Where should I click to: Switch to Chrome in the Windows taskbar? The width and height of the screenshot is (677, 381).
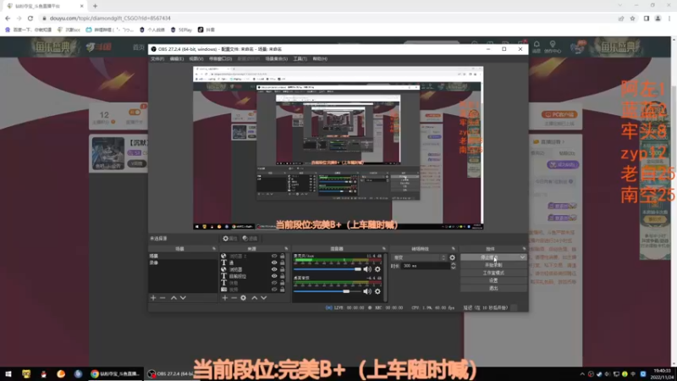(x=115, y=374)
